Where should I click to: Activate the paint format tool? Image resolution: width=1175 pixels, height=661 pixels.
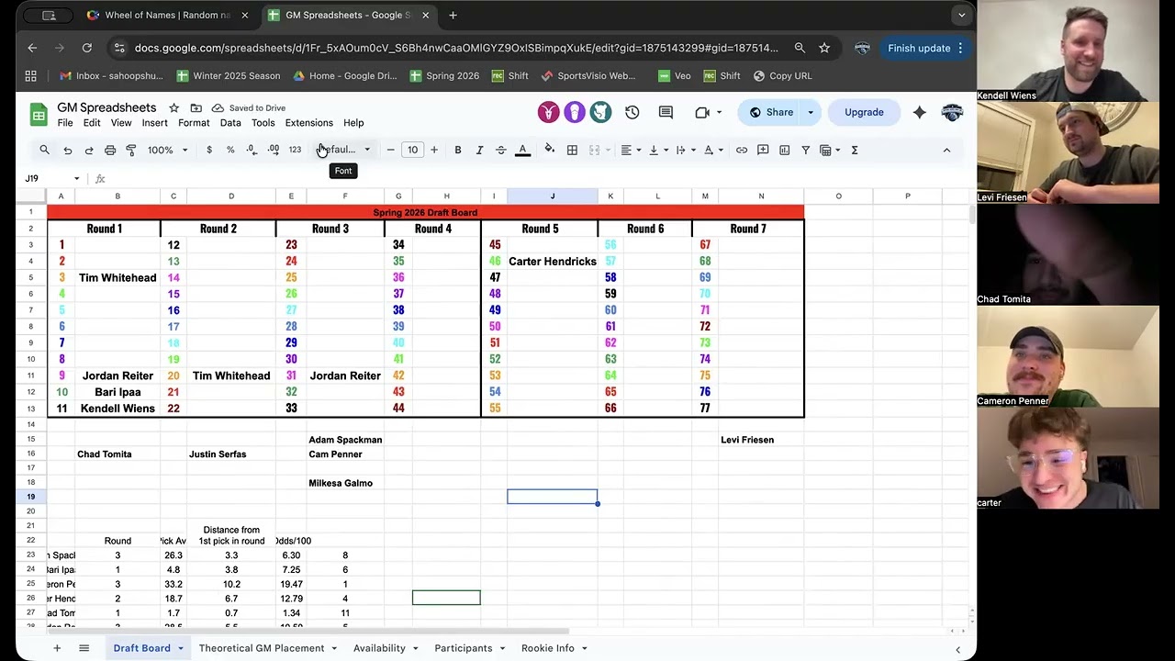tap(131, 150)
